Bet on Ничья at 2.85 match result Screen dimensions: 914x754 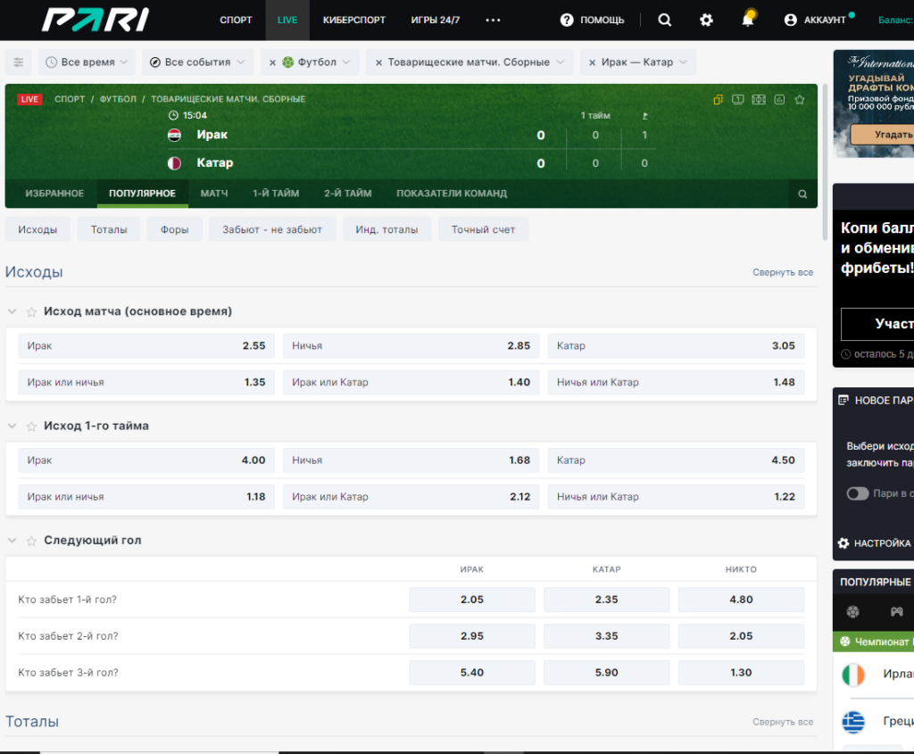411,346
